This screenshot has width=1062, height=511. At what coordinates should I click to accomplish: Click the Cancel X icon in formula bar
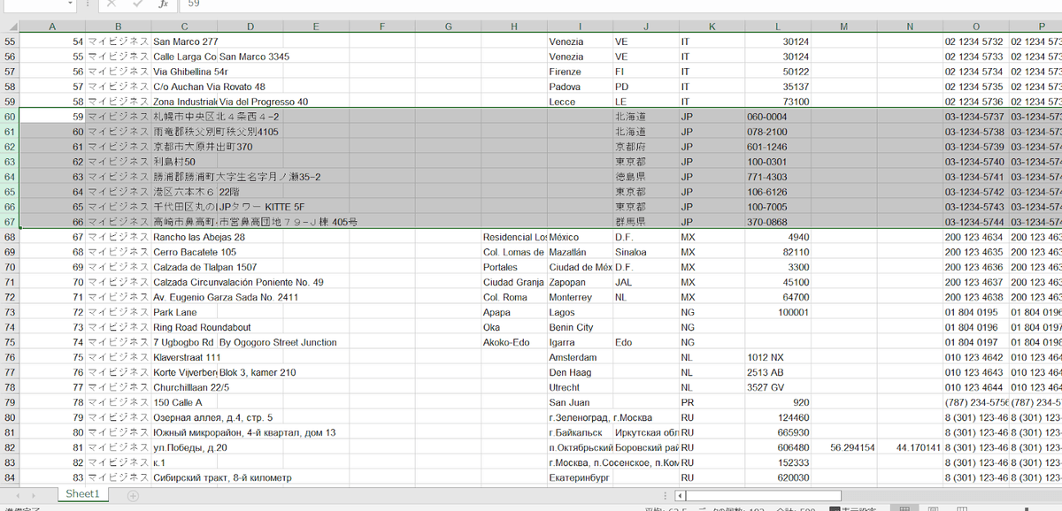pos(112,4)
